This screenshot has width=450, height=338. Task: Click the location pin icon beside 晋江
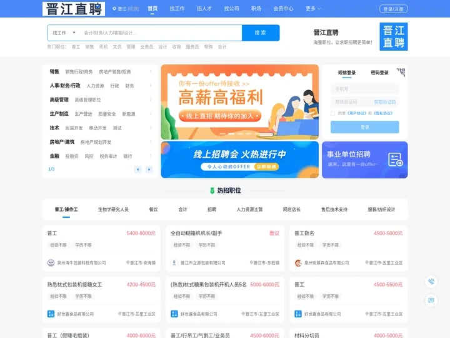pyautogui.click(x=114, y=9)
